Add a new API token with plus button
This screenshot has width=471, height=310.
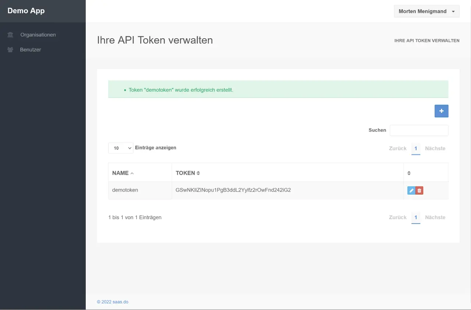pyautogui.click(x=441, y=111)
